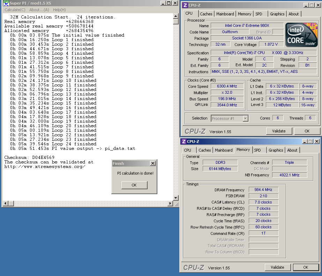Maximize the Super PI window
The width and height of the screenshot is (322, 276).
(x=169, y=3)
